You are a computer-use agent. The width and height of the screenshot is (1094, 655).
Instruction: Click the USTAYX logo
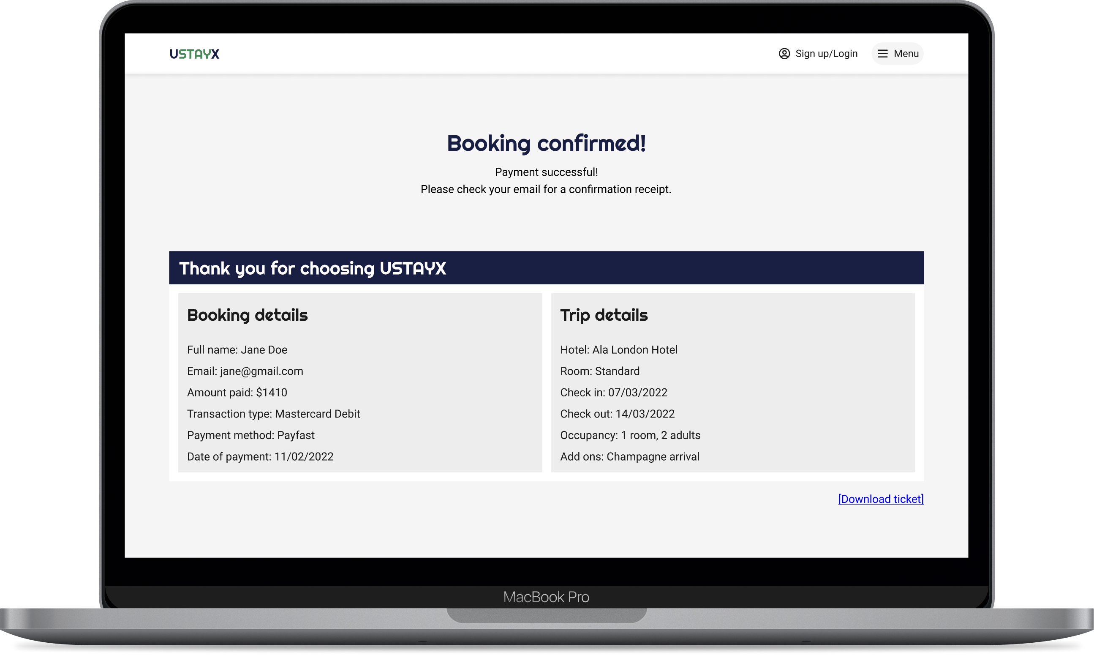pos(195,54)
